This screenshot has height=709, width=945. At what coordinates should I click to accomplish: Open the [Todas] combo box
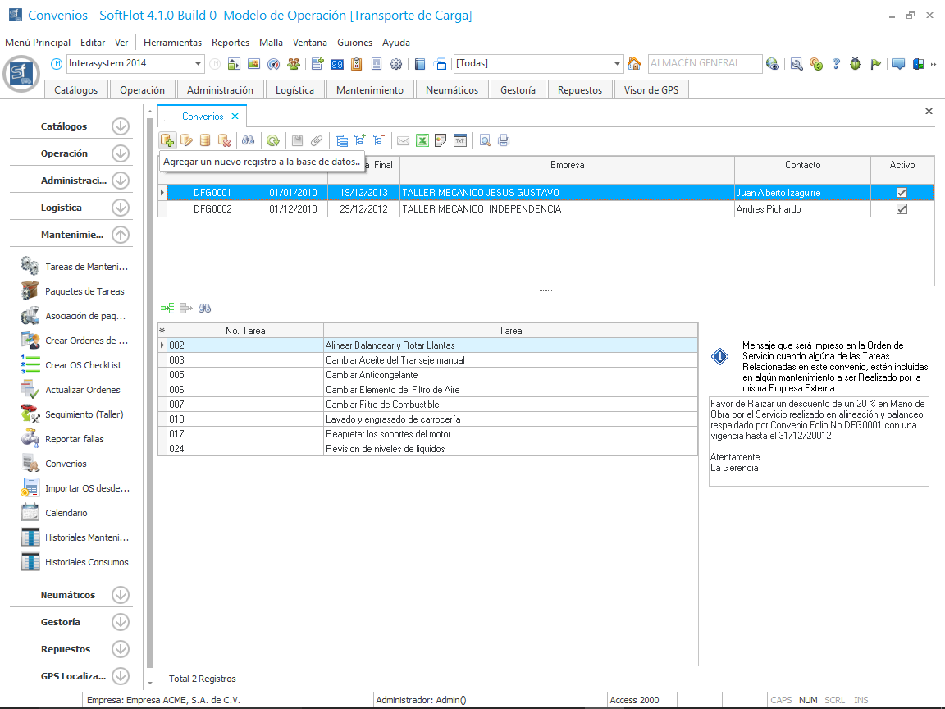click(618, 64)
